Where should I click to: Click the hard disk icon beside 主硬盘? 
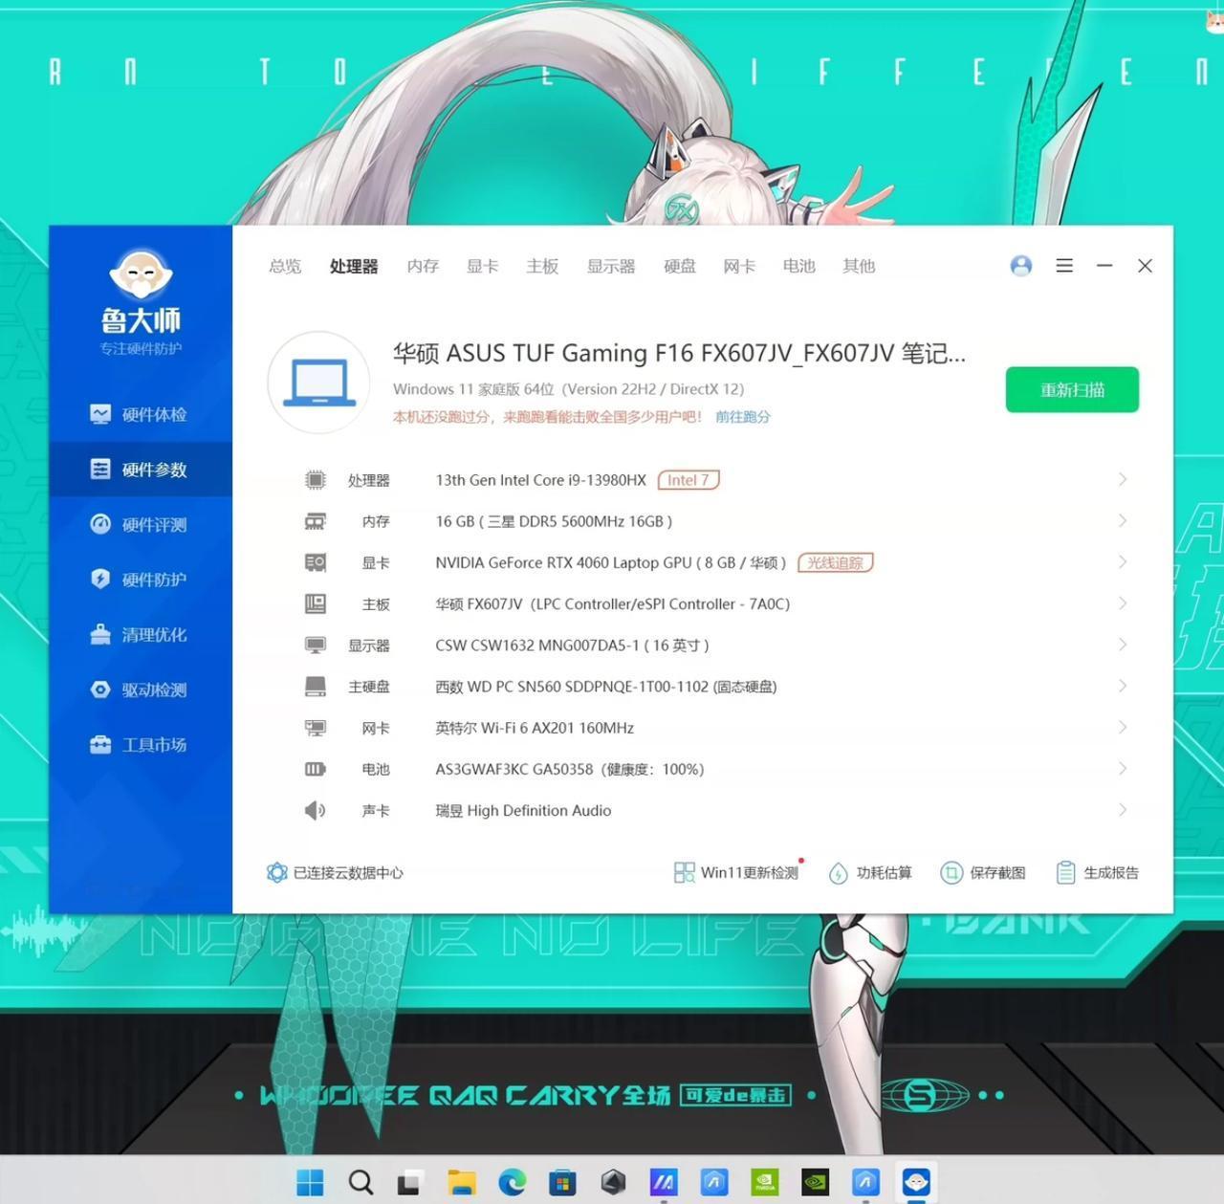(x=316, y=687)
